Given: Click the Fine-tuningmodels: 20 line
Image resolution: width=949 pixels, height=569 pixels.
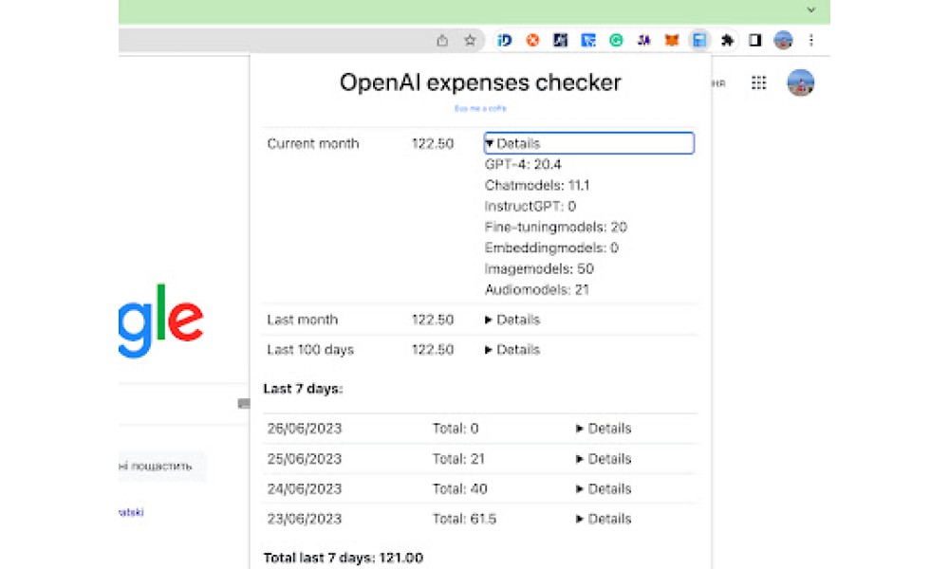Looking at the screenshot, I should coord(556,228).
